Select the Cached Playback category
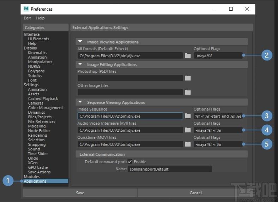The width and height of the screenshot is (278, 202). point(43,99)
